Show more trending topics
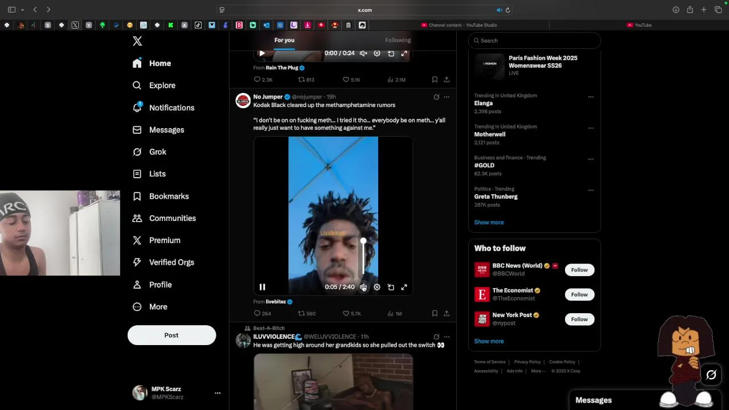Image resolution: width=729 pixels, height=410 pixels. point(489,222)
